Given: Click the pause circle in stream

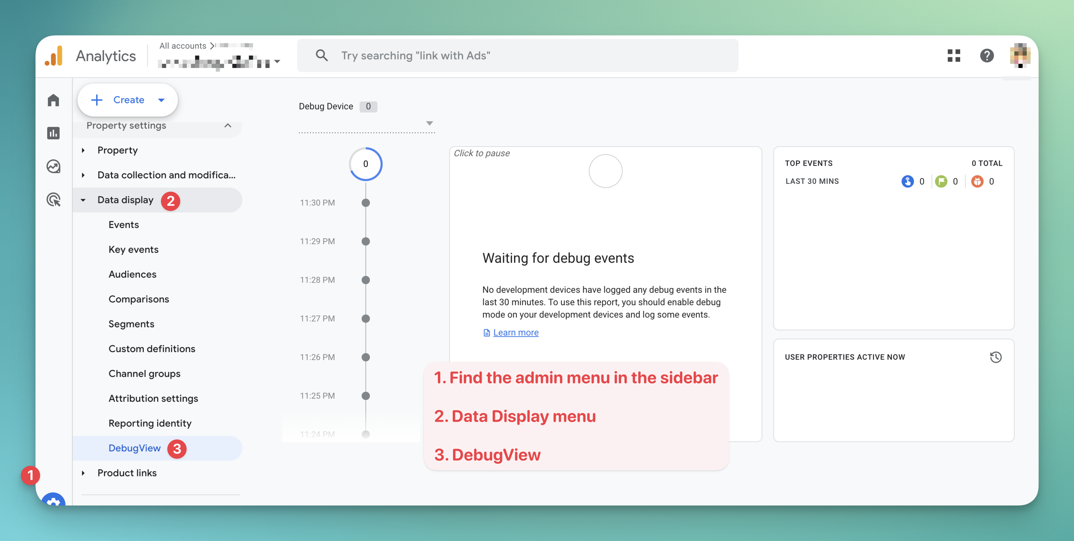Looking at the screenshot, I should [605, 171].
